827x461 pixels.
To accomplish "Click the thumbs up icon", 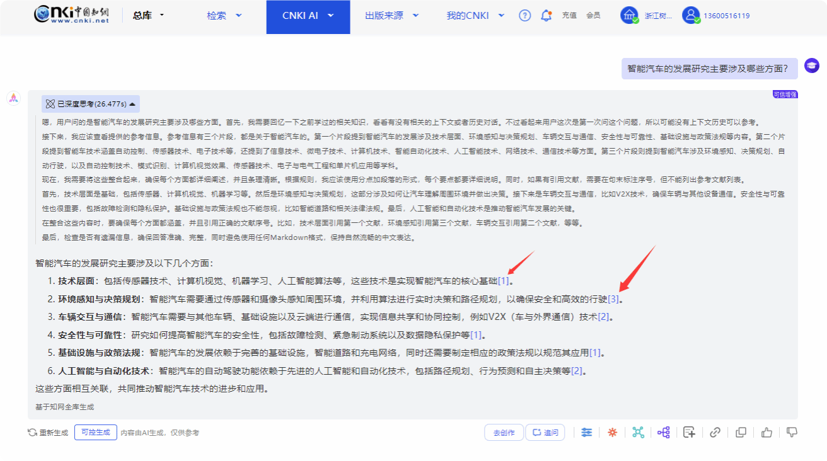I will (766, 433).
